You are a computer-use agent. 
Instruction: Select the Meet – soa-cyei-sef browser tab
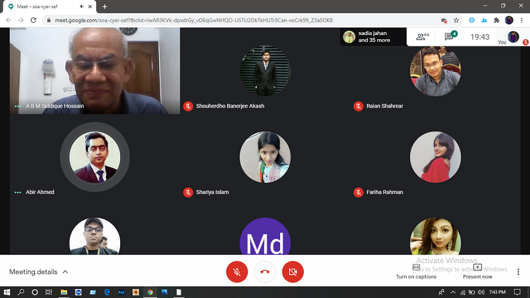click(45, 6)
